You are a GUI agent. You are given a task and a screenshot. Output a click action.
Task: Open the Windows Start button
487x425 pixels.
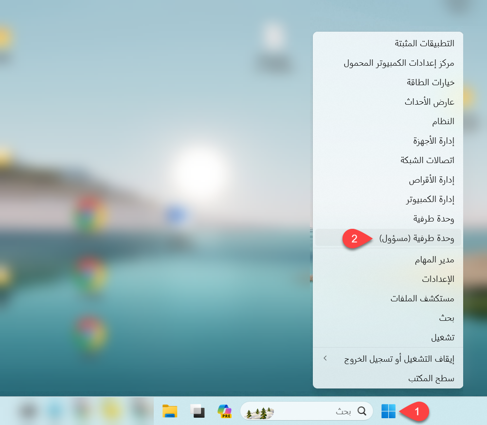[388, 411]
